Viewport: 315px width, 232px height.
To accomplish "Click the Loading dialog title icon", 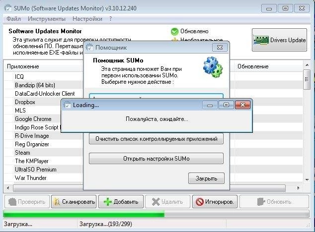I will pos(67,105).
